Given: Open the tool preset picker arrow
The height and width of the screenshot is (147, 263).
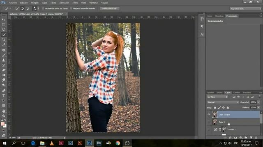Looking at the screenshot, I should pyautogui.click(x=10, y=9).
